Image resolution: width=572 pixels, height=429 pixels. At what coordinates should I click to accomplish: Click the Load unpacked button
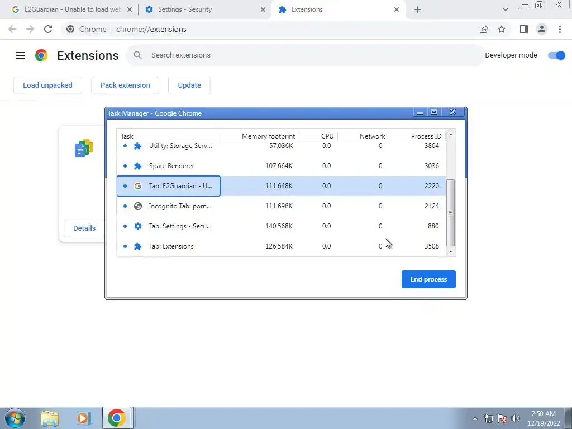(x=47, y=85)
